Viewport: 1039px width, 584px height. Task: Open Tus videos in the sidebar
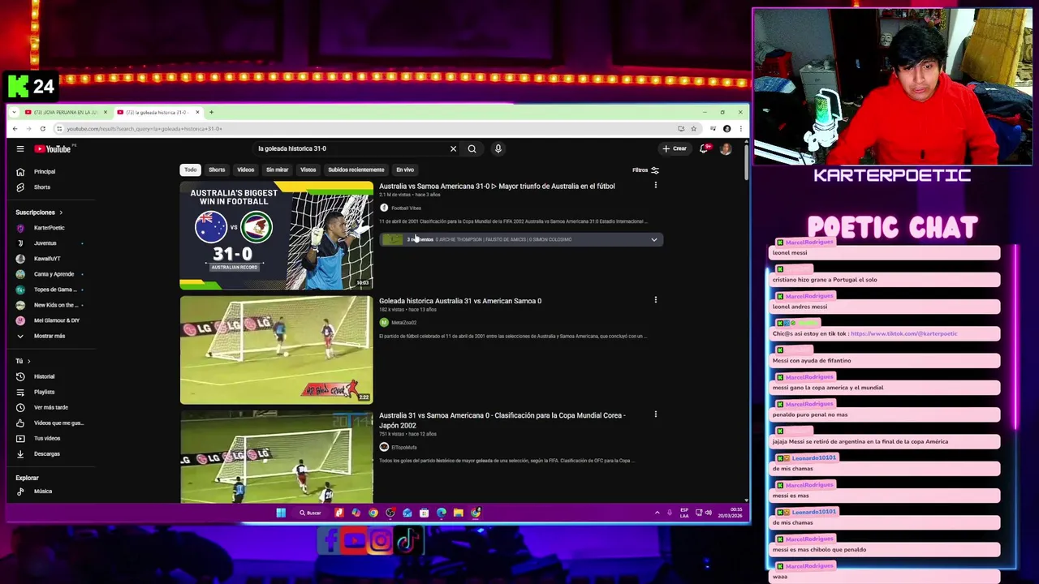46,438
